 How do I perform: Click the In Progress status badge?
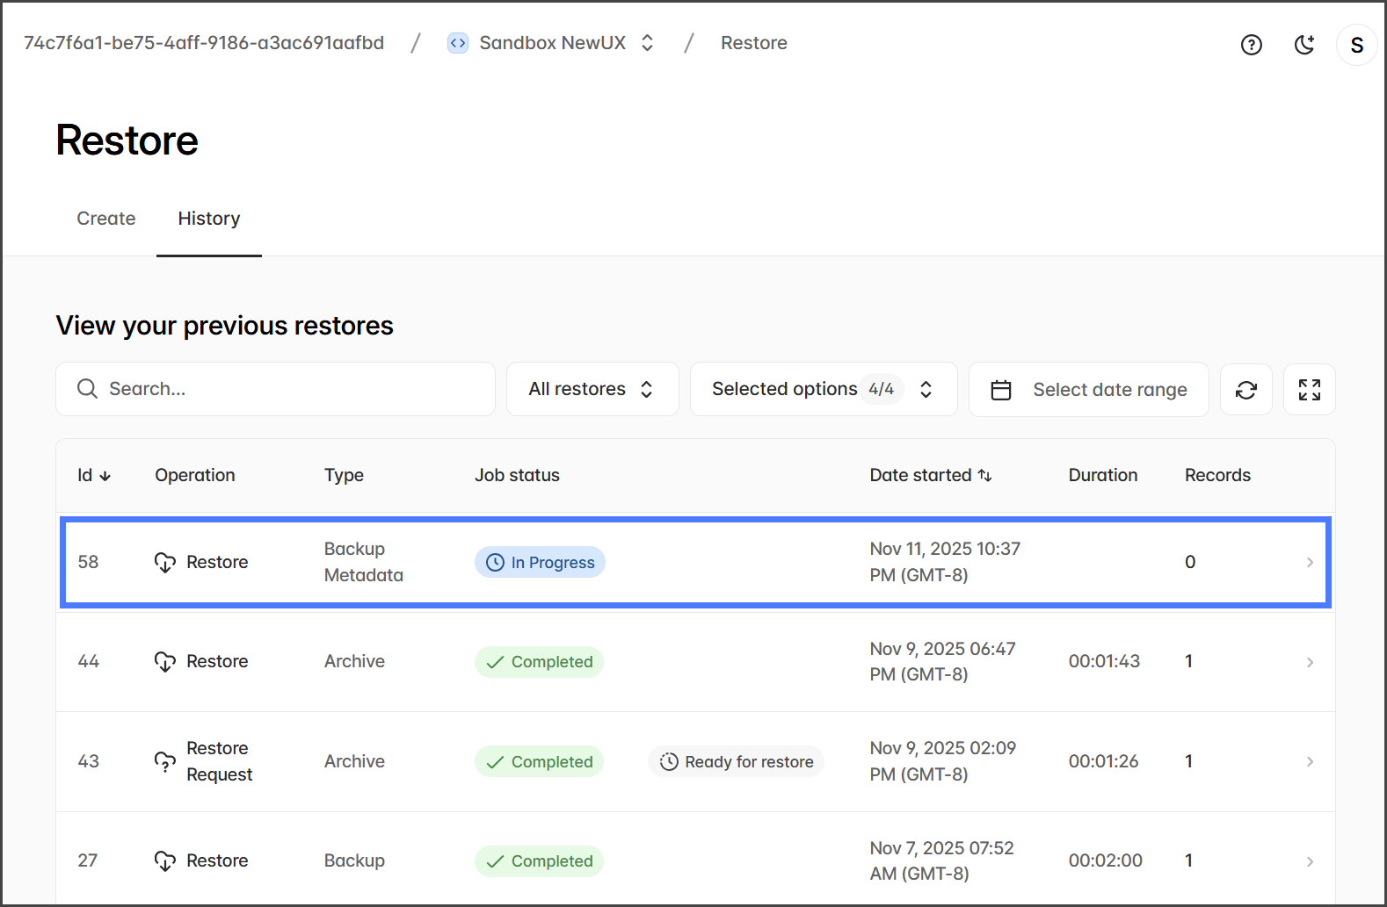[x=540, y=562]
